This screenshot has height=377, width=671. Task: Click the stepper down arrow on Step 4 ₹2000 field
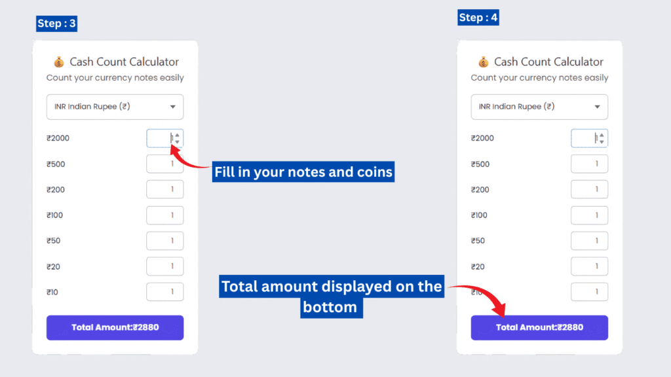click(600, 141)
